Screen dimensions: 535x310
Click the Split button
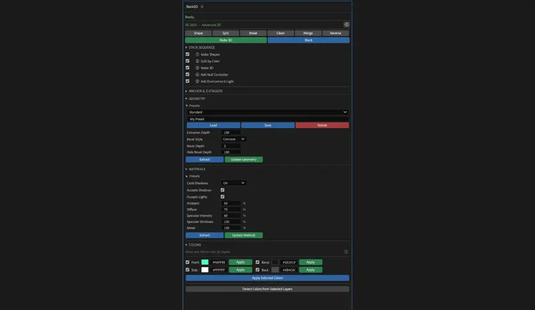pyautogui.click(x=225, y=33)
